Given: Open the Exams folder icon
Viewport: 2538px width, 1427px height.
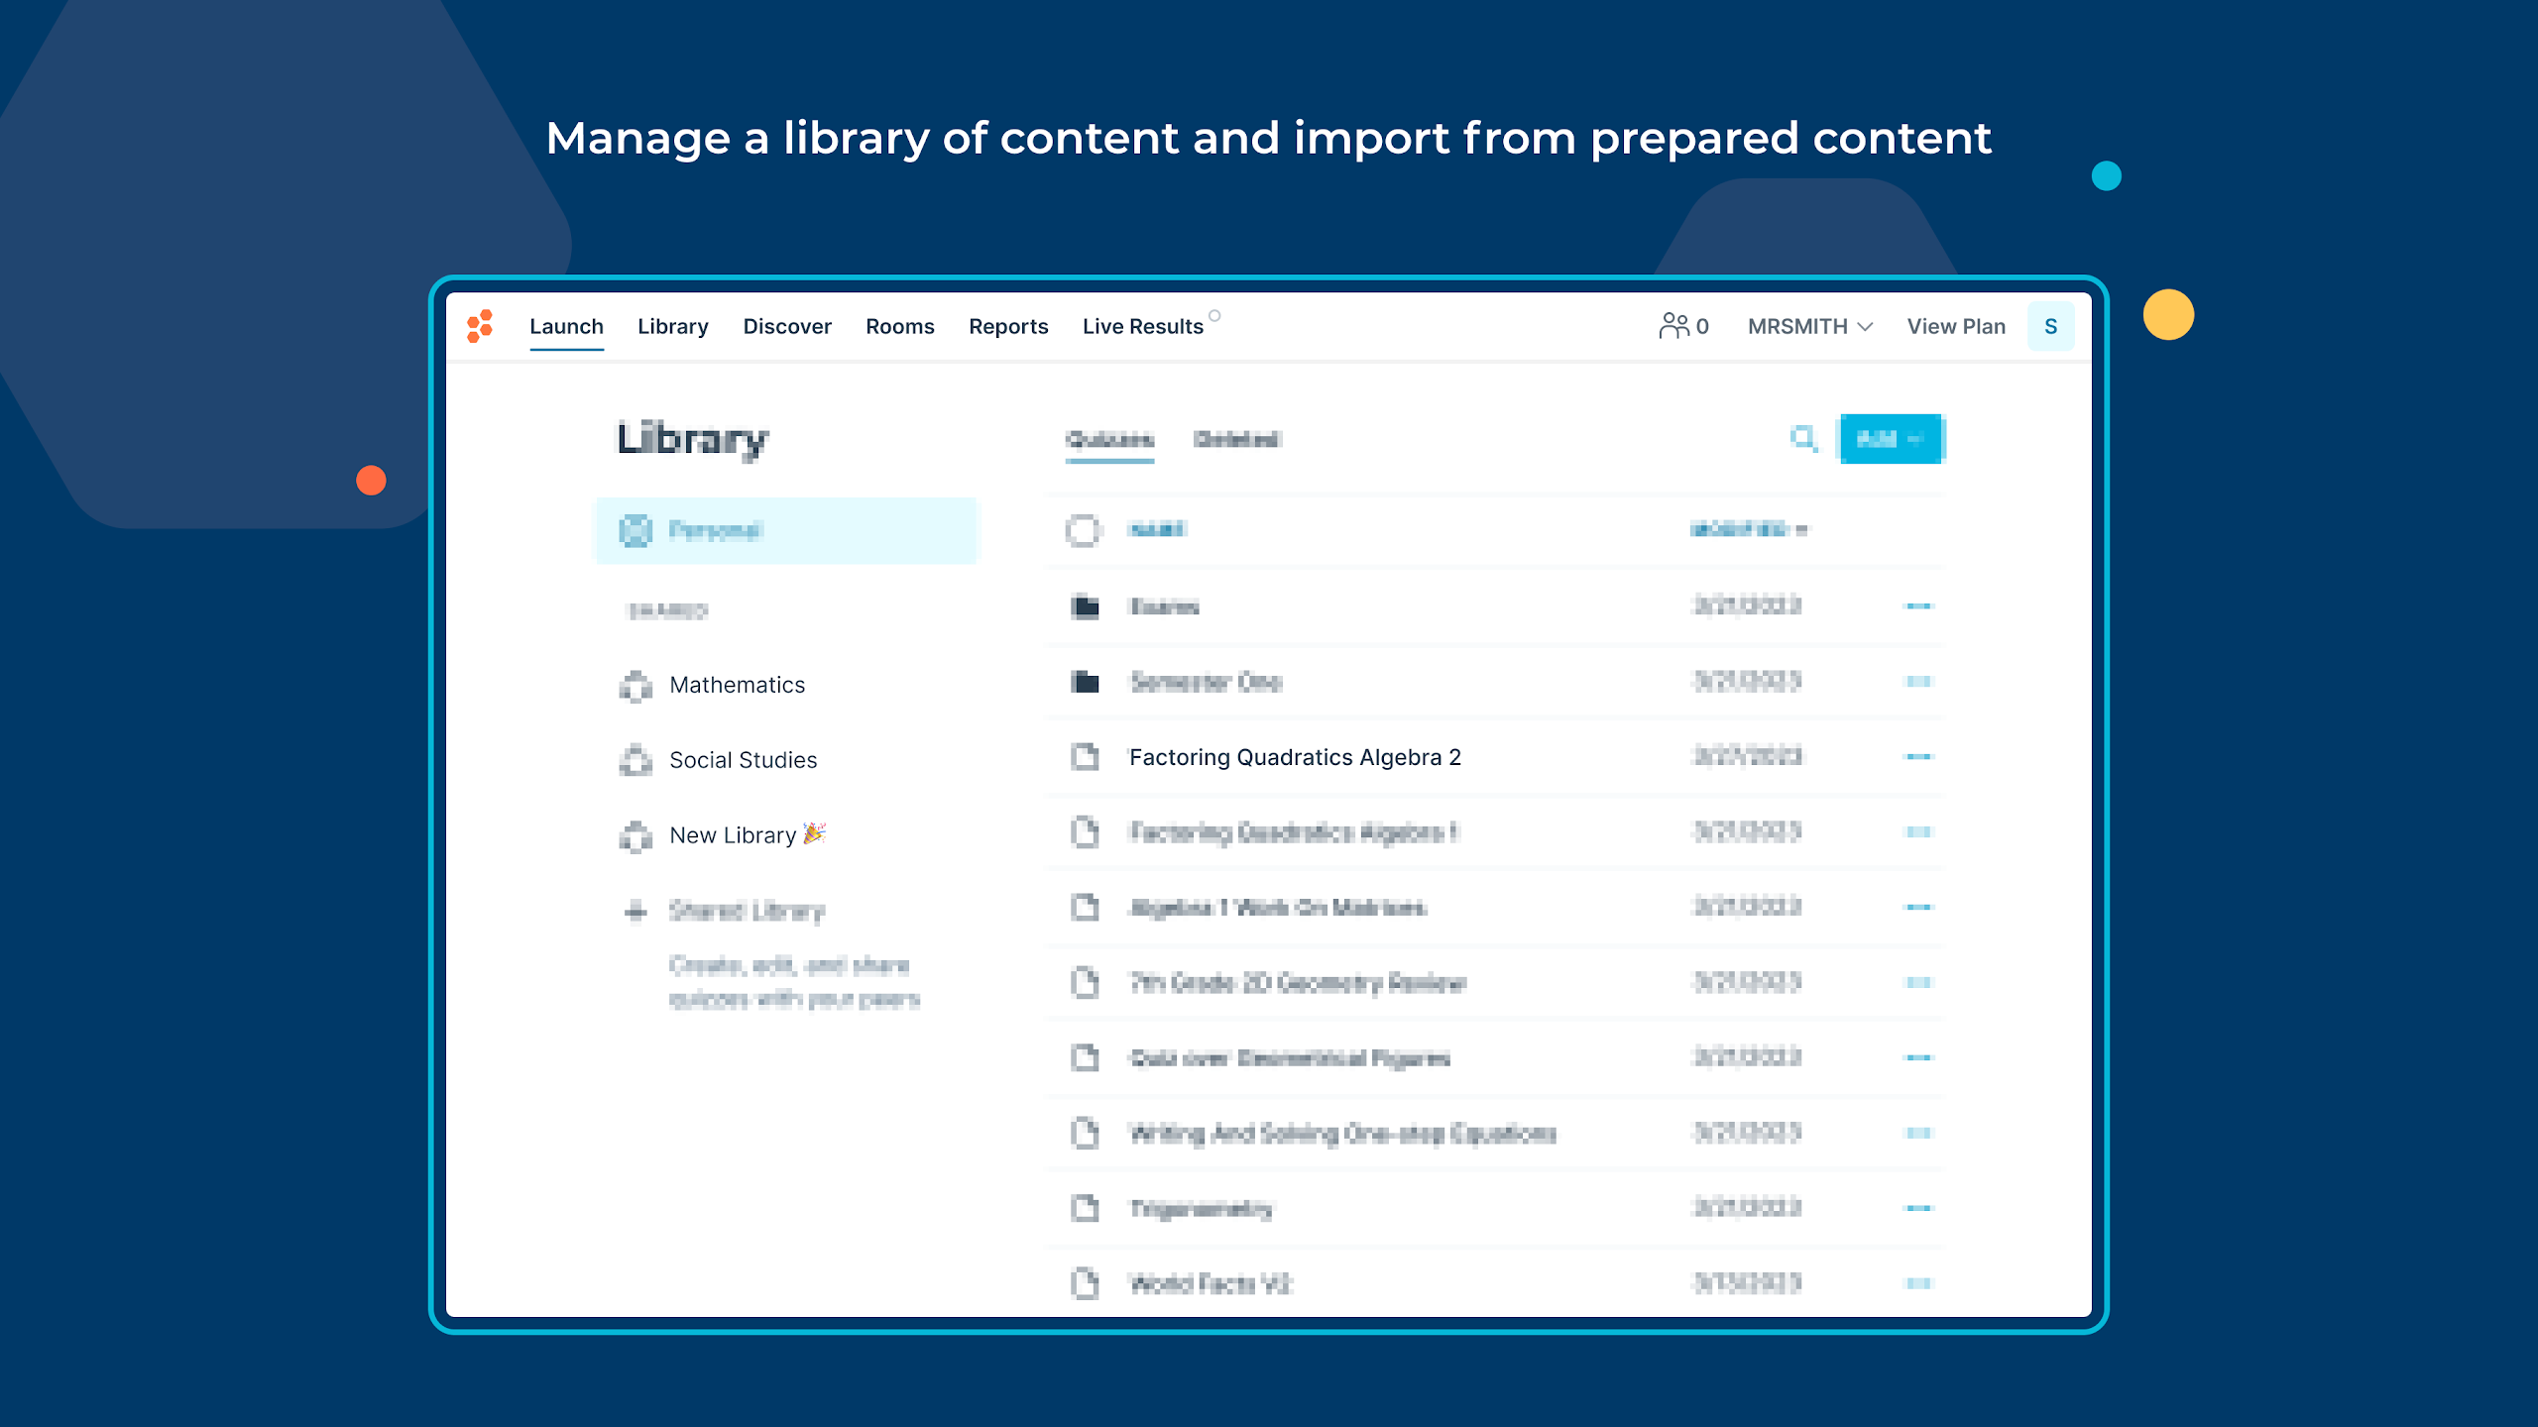Looking at the screenshot, I should pos(1086,605).
